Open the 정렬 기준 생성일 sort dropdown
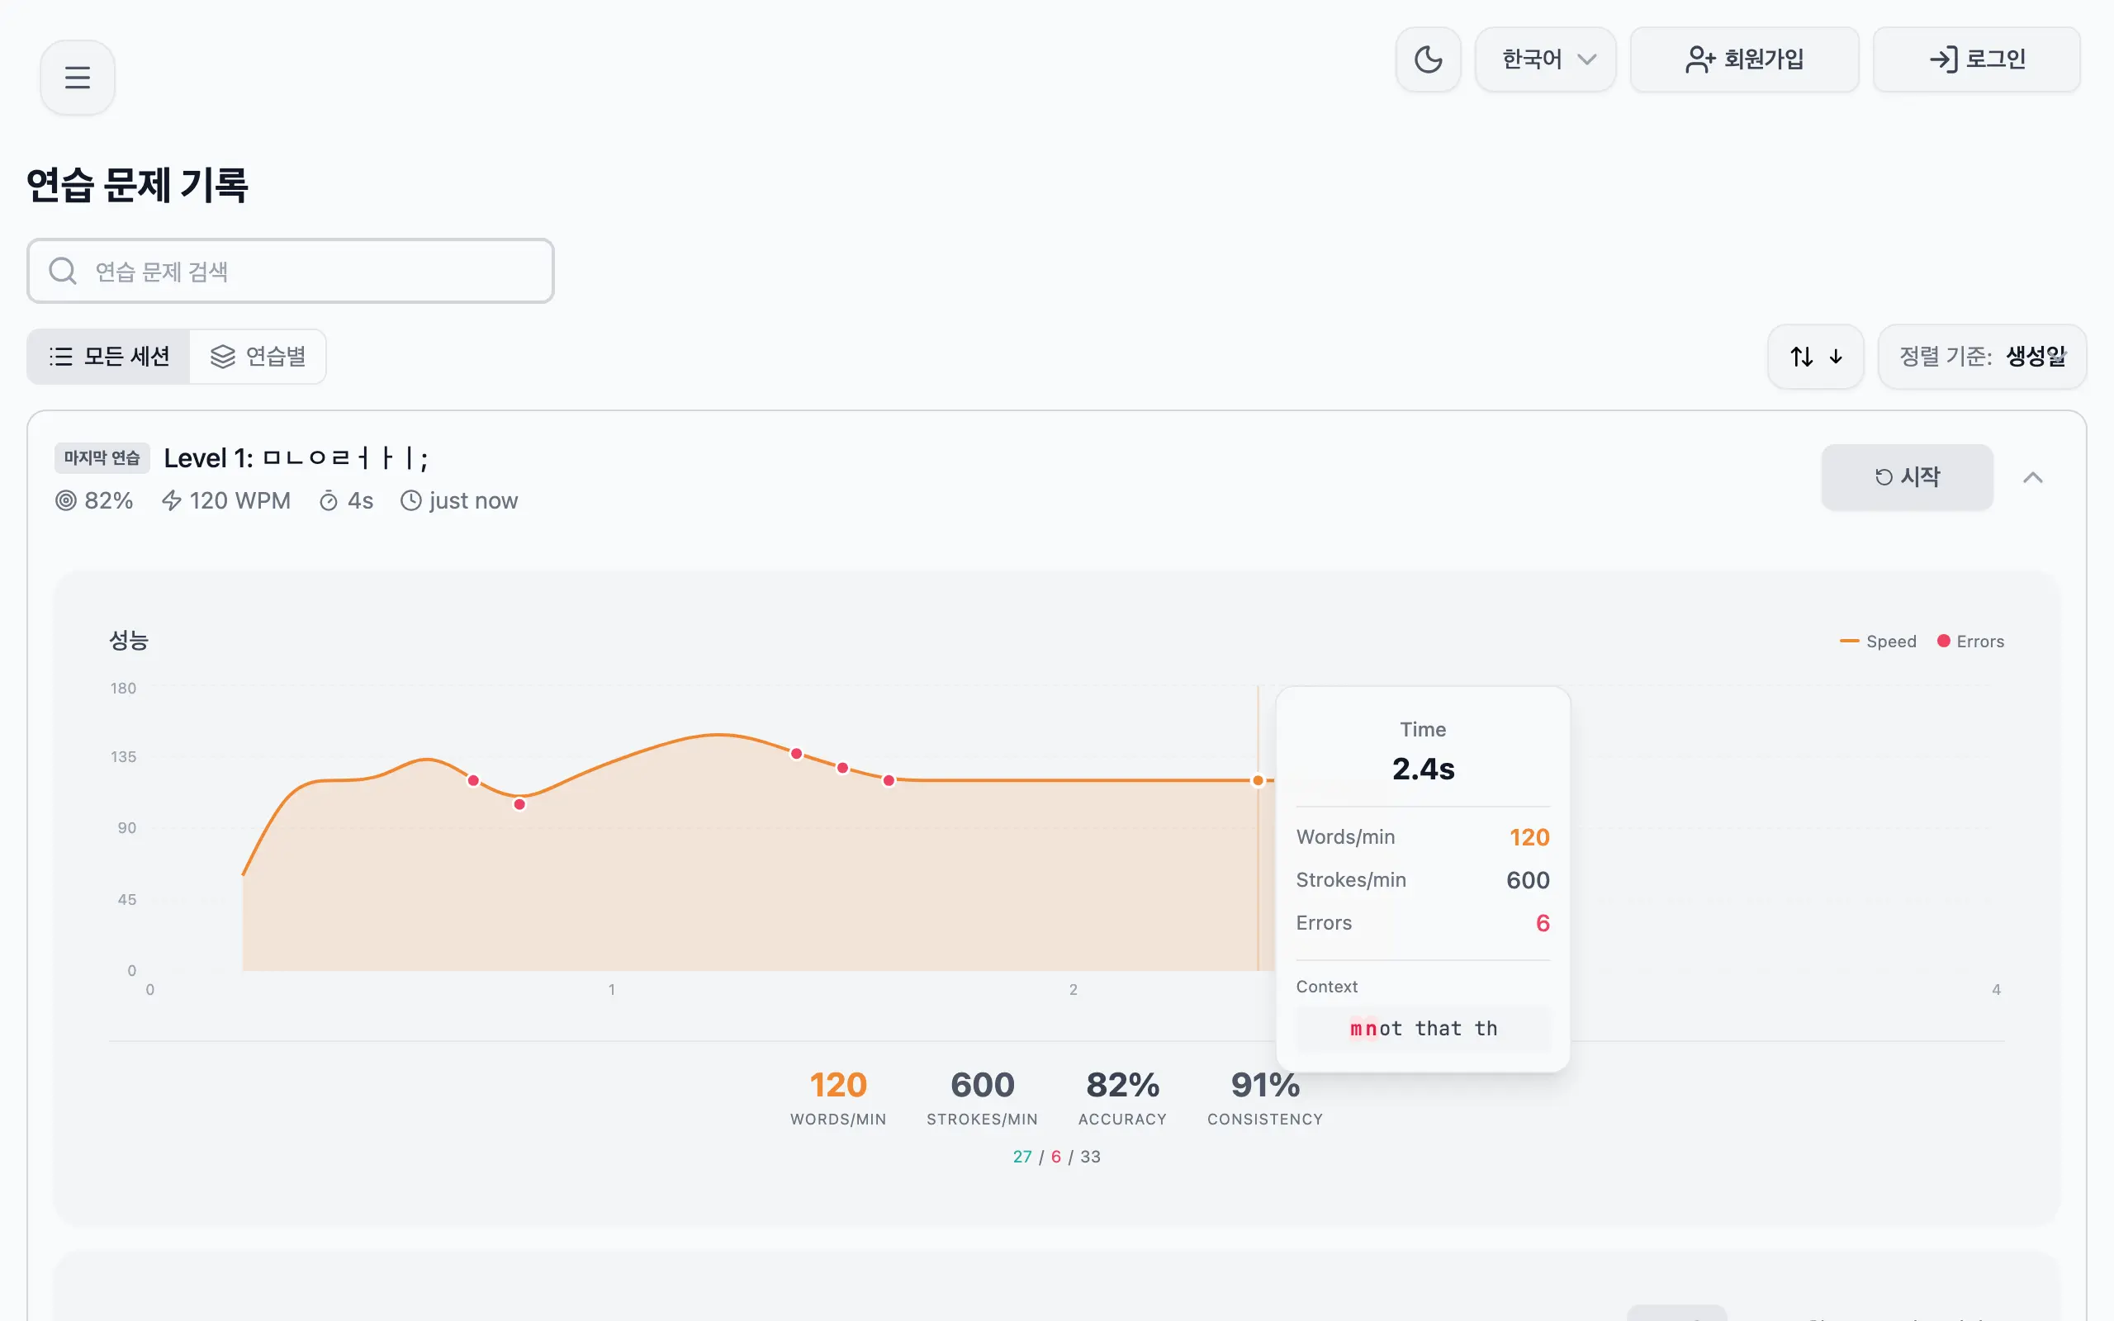Viewport: 2114px width, 1321px height. pos(1982,356)
